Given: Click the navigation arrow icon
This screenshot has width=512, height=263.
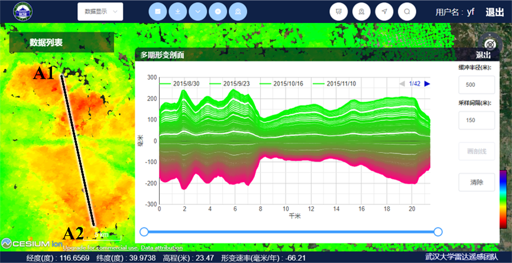Looking at the screenshot, I should (384, 11).
